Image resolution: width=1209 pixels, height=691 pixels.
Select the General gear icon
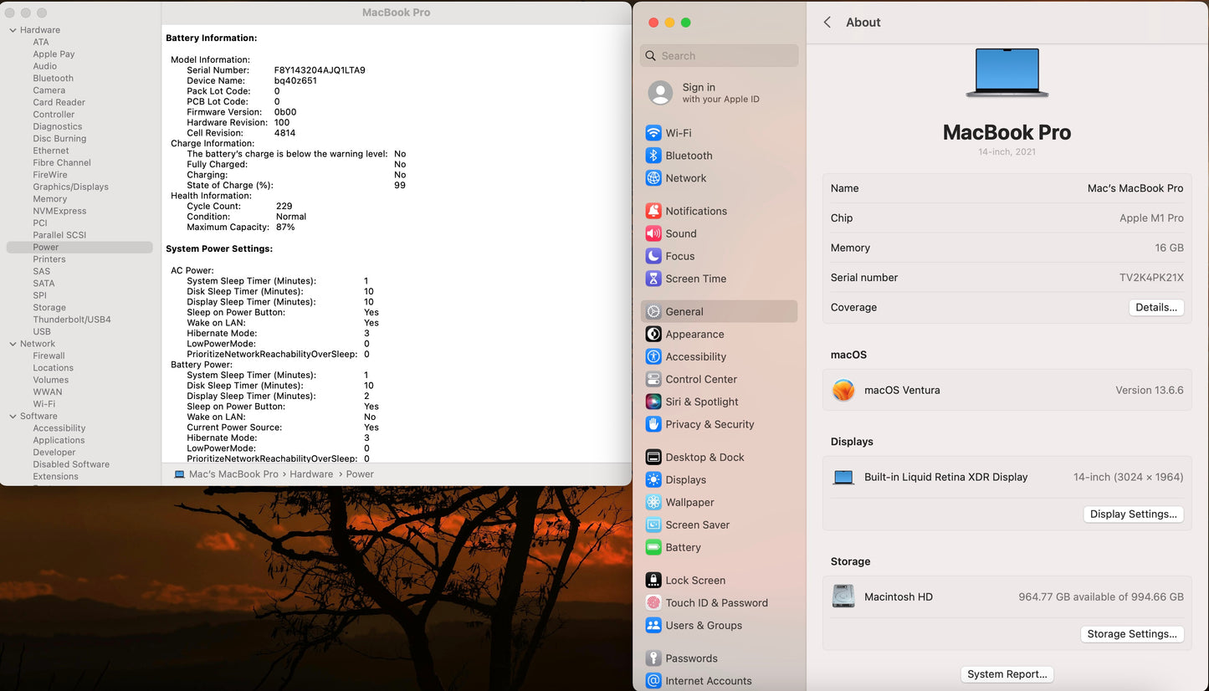(x=653, y=311)
